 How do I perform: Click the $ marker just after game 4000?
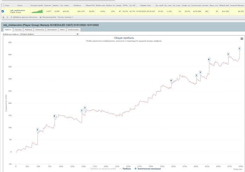tap(196, 75)
